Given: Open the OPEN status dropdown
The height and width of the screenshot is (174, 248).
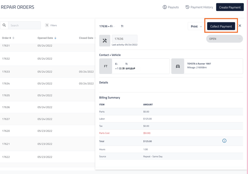Looking at the screenshot, I should click(224, 39).
